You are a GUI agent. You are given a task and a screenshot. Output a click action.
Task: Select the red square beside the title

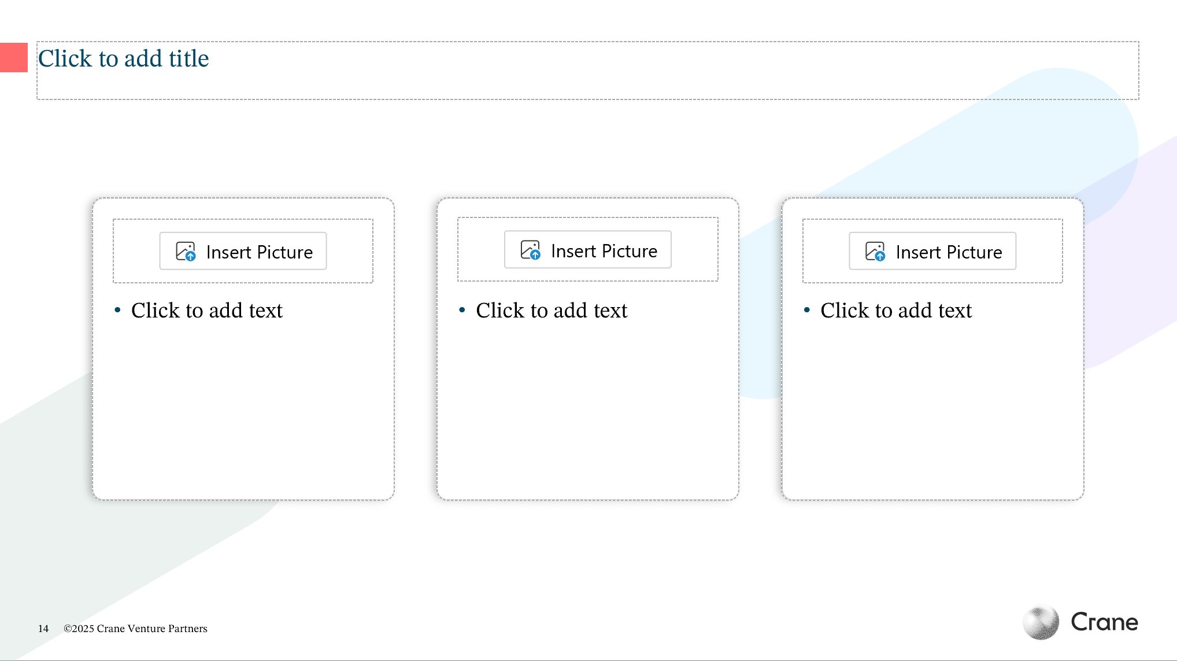click(14, 57)
